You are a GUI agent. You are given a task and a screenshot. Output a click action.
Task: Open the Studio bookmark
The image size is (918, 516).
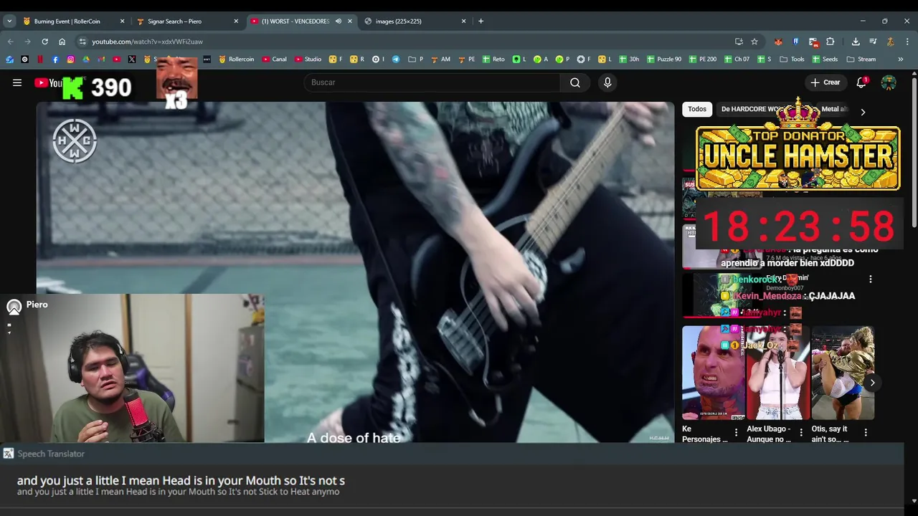[x=308, y=59]
